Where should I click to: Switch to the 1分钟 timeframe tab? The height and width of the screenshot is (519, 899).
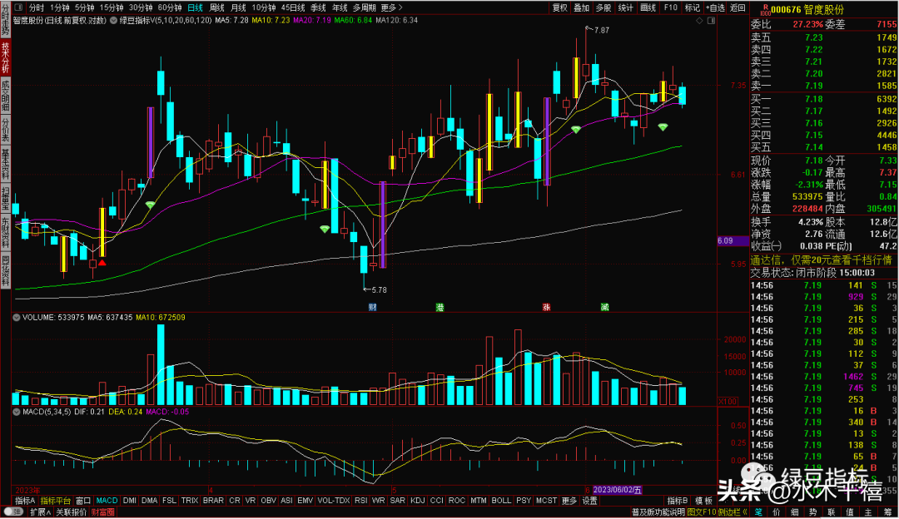point(60,7)
